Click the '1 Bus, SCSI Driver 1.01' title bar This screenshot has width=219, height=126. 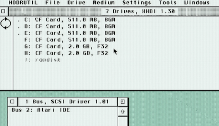coord(67,101)
